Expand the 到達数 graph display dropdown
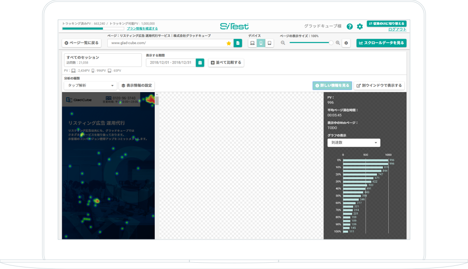468x269 pixels. [x=354, y=143]
